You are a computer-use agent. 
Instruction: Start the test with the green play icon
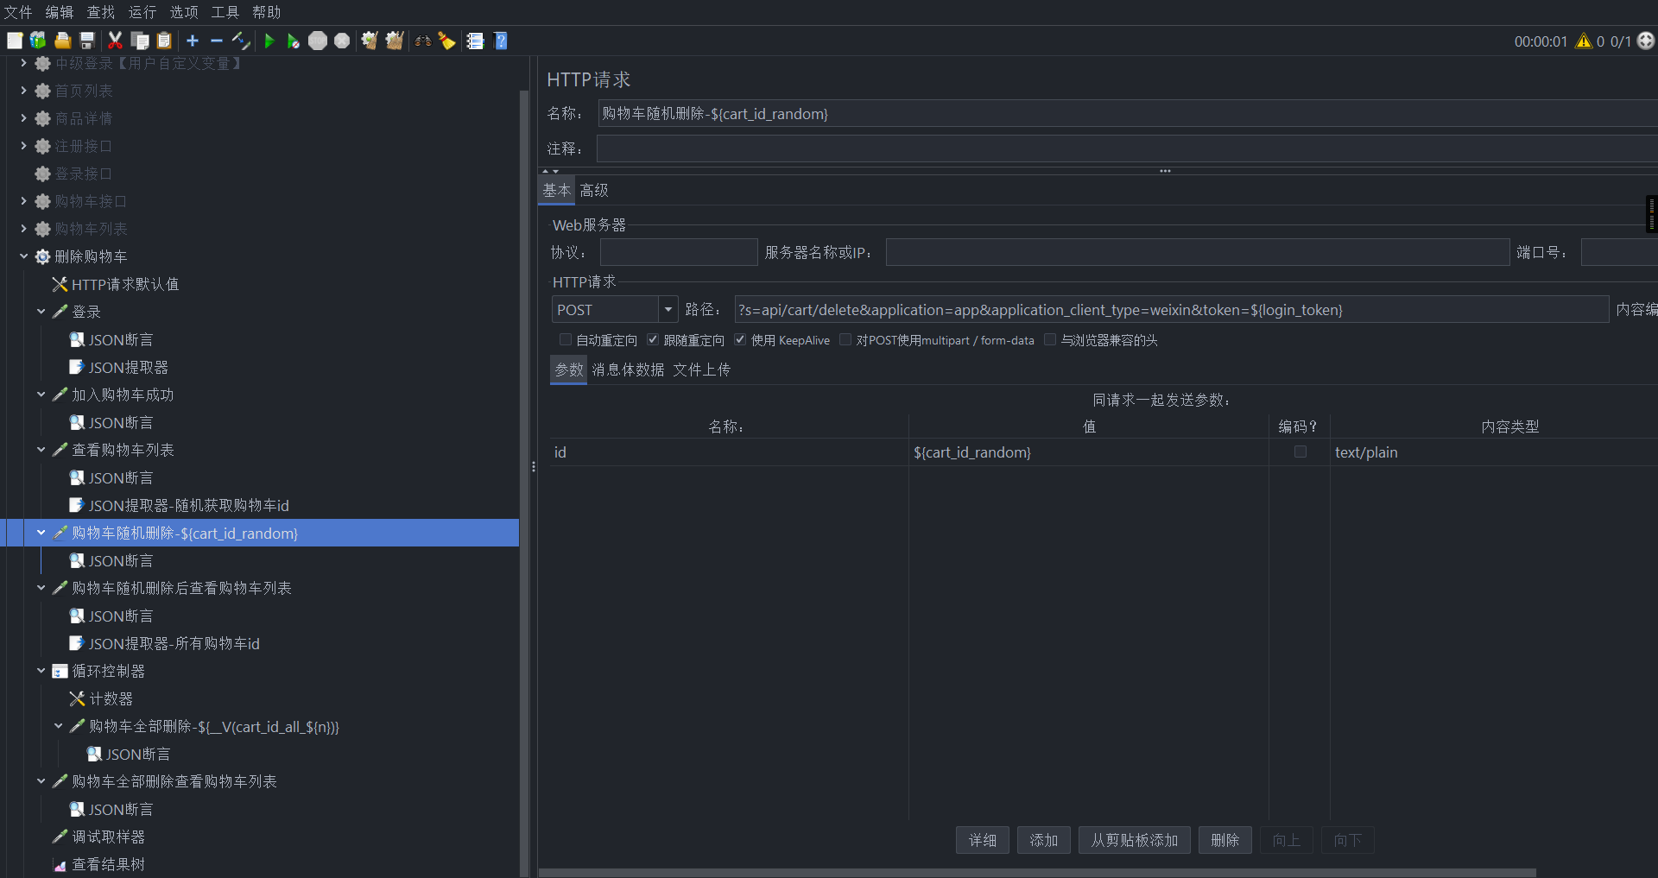point(269,41)
